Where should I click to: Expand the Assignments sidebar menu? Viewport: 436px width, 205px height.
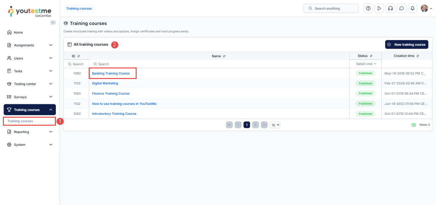coord(30,45)
